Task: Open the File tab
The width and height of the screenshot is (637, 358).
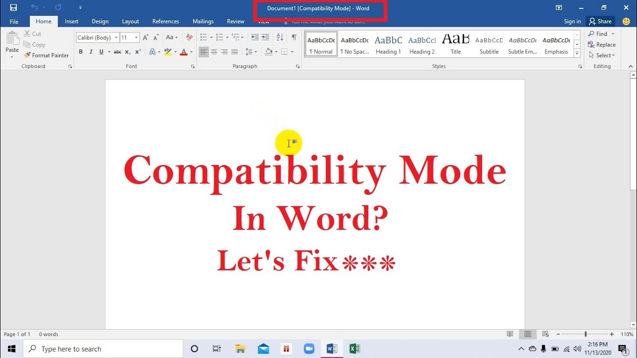Action: coord(14,21)
